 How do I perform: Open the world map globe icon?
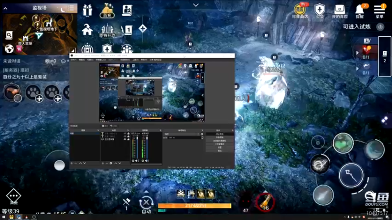(x=9, y=48)
